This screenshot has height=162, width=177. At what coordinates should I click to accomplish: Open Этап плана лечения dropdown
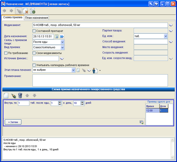coord(73,70)
